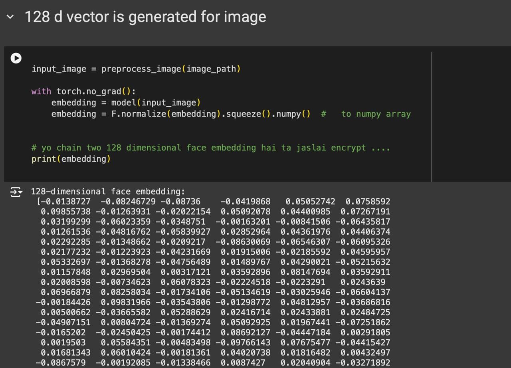Click the output value -0.09766143
Viewport: 511px width, 368px height.
click(x=243, y=342)
